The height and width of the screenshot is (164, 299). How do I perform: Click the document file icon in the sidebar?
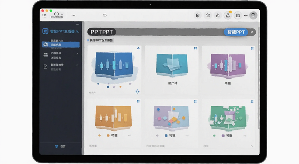(46, 66)
